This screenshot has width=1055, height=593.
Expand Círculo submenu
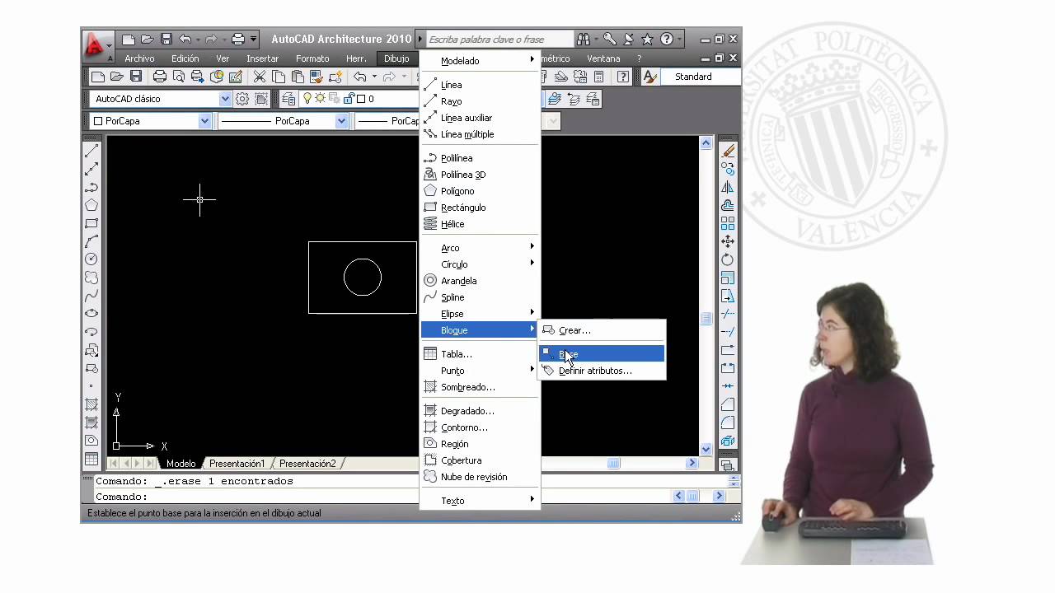point(480,264)
